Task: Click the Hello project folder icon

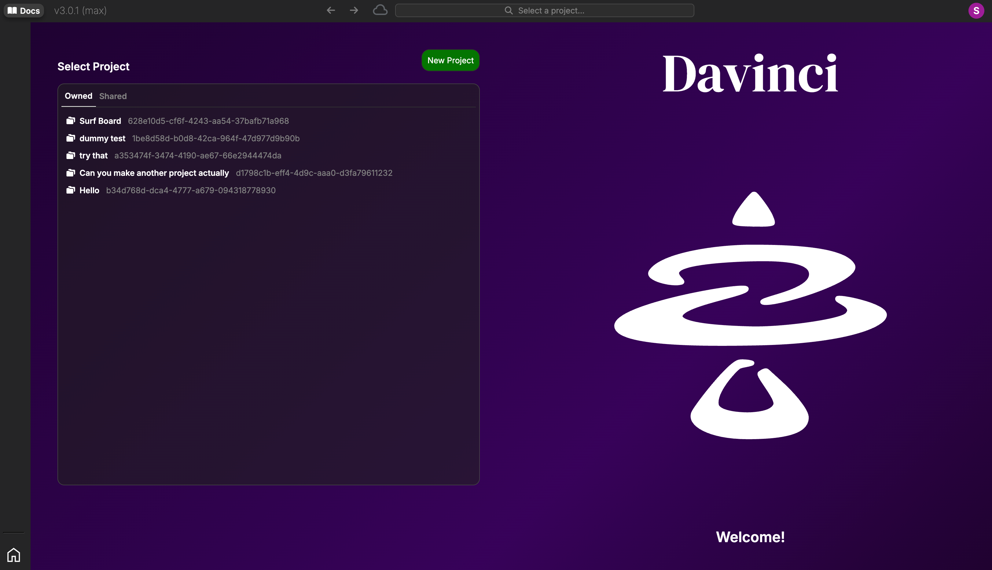Action: [x=71, y=190]
